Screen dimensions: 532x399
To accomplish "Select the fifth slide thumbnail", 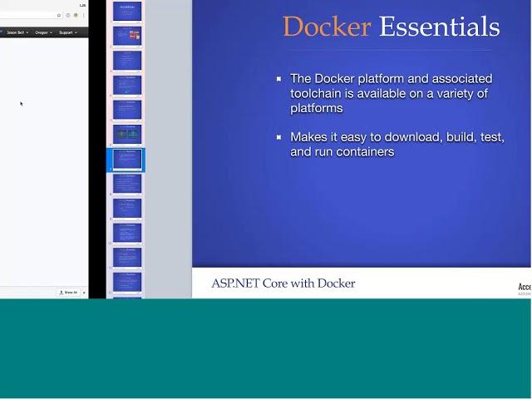I will 127,109.
